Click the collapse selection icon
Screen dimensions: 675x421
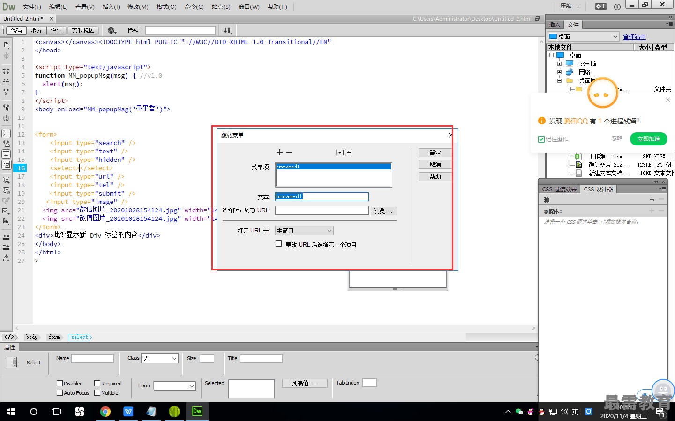6,82
